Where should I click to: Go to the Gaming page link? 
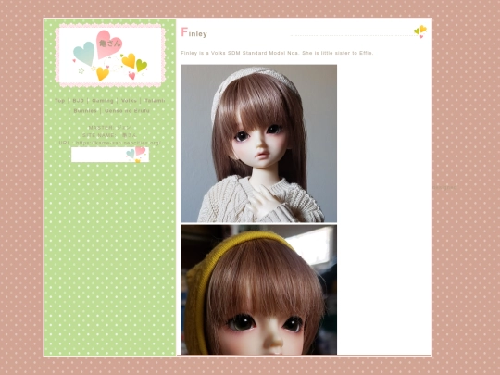103,100
